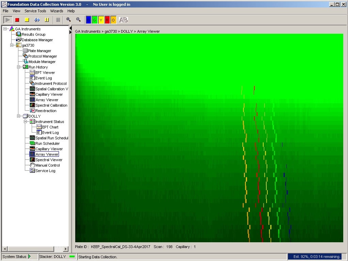
Task: Open the Wizards menu
Action: [57, 11]
